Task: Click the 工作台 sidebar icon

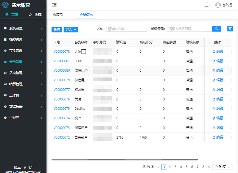Action: 5,95
